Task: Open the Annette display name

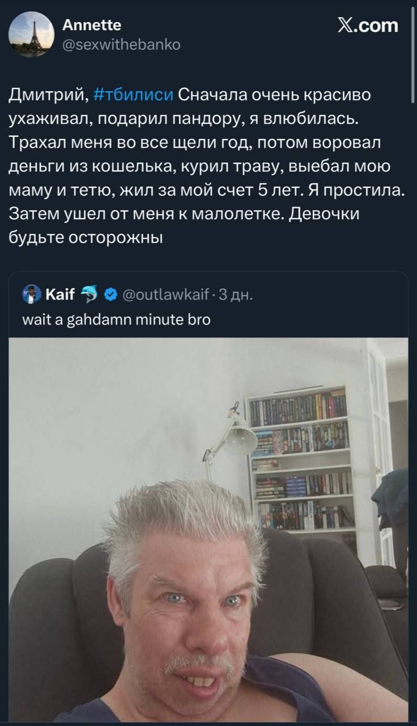Action: [x=91, y=25]
